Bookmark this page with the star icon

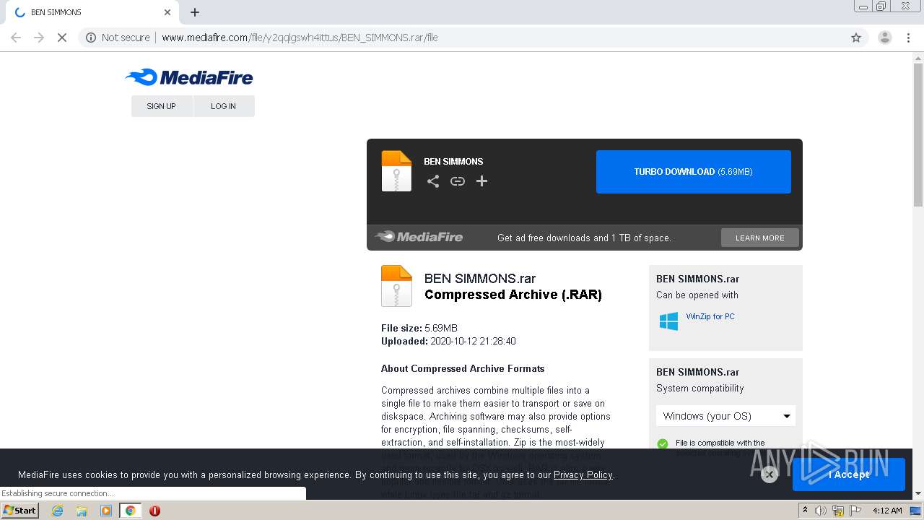coord(856,38)
